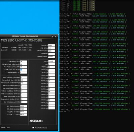Image resolution: width=134 pixels, height=132 pixels.
Task: Click the CAS Write Latency (tCWL) field
Action: (x=24, y=102)
